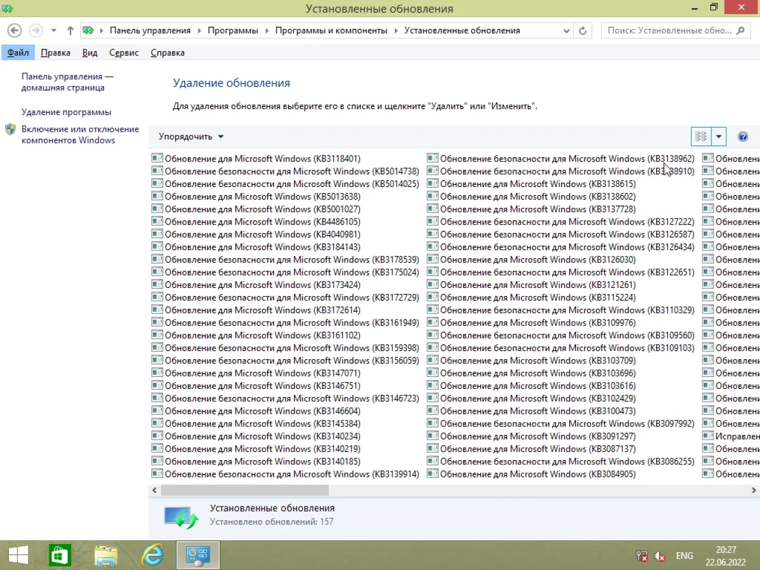
Task: Open the Правка menu
Action: 55,52
